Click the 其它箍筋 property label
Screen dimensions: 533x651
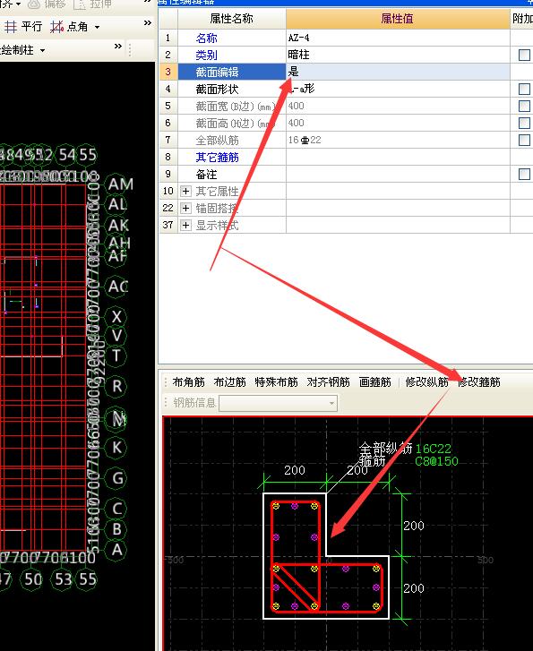point(218,158)
